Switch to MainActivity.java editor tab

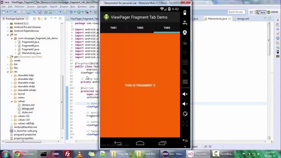[x=217, y=18]
